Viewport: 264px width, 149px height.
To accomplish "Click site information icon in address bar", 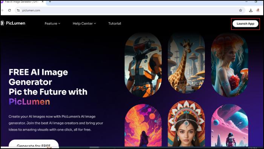I will 18,10.
